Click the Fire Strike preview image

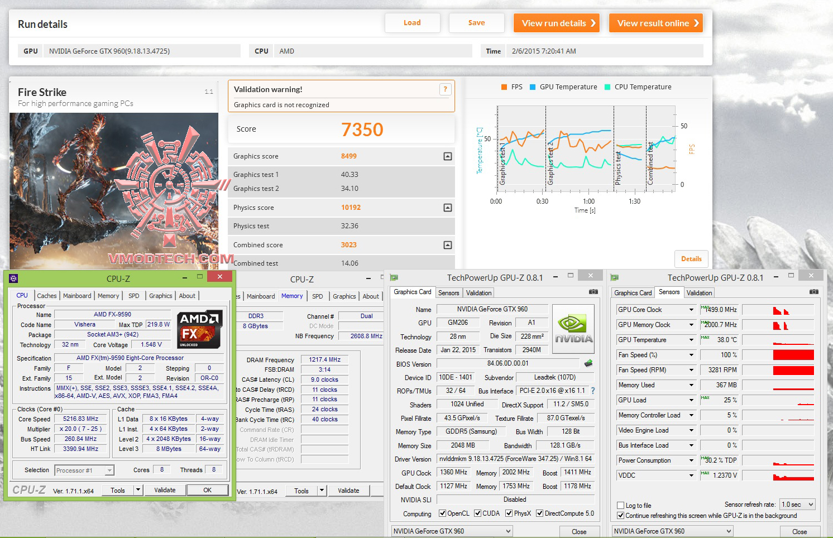(x=114, y=191)
